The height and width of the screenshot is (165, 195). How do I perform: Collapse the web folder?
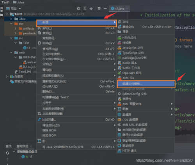coord(11,53)
